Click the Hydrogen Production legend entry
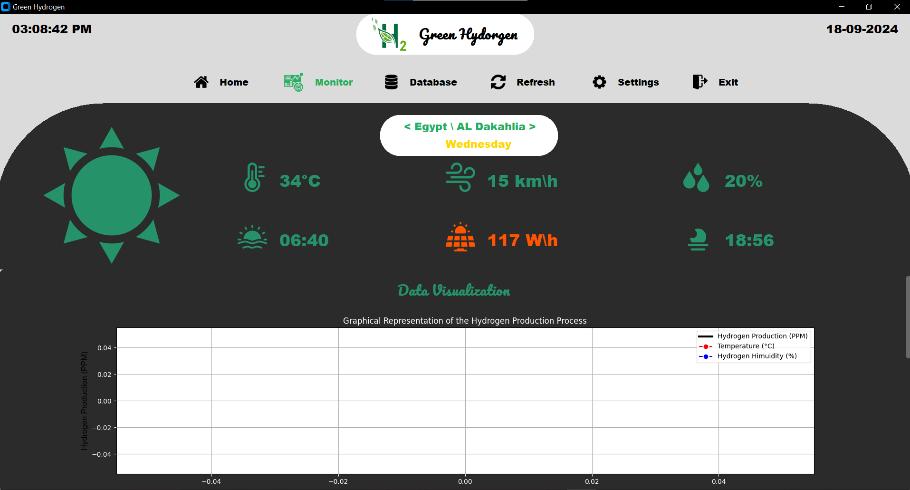The width and height of the screenshot is (910, 490). (x=762, y=336)
